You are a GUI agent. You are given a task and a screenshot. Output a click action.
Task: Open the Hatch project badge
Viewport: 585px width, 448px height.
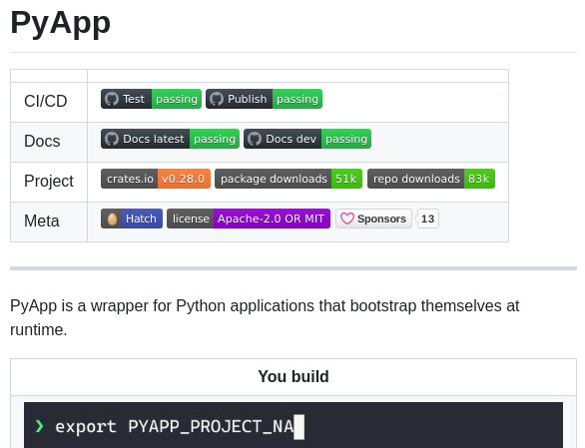coord(132,219)
